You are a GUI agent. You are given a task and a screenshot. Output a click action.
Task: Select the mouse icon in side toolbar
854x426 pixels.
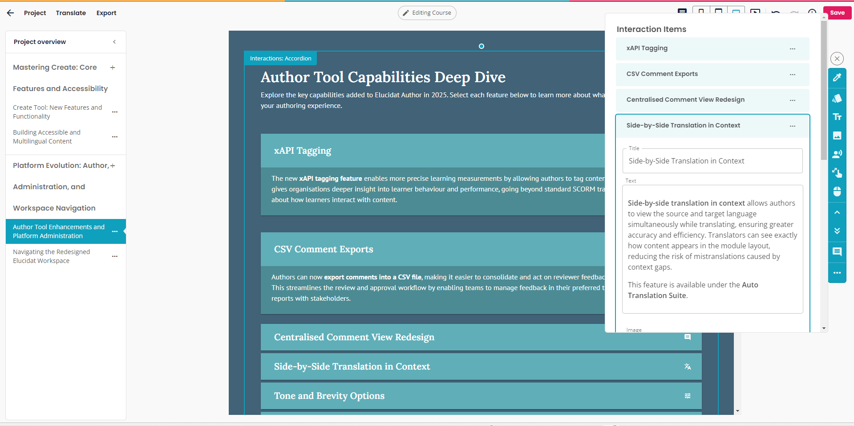(837, 191)
